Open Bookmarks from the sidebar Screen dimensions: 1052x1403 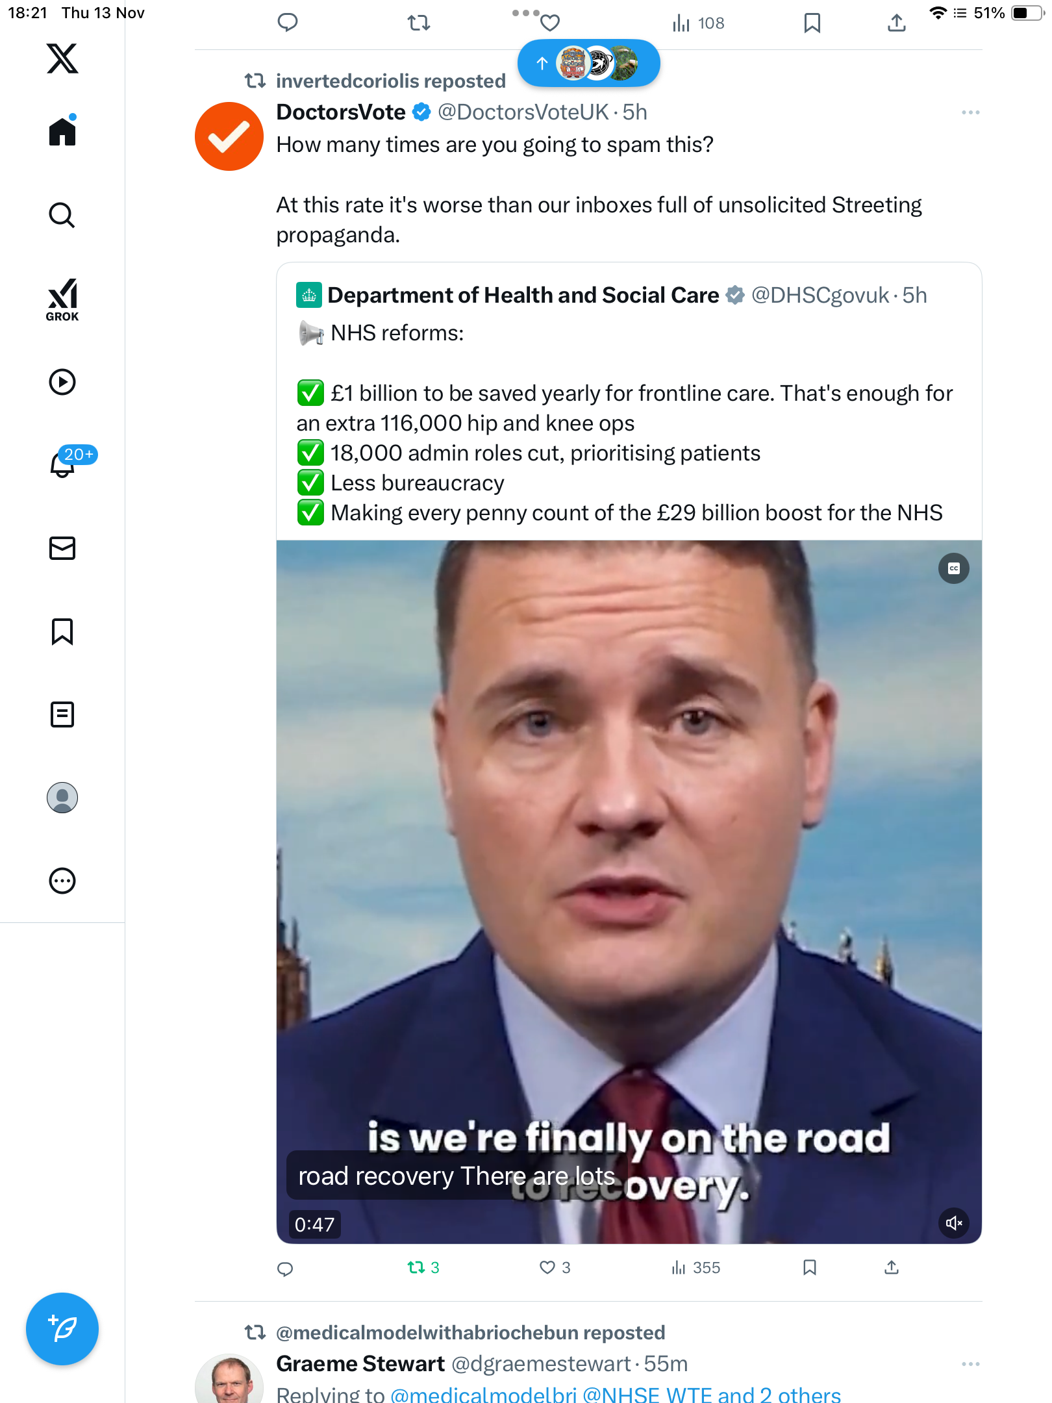pyautogui.click(x=62, y=631)
